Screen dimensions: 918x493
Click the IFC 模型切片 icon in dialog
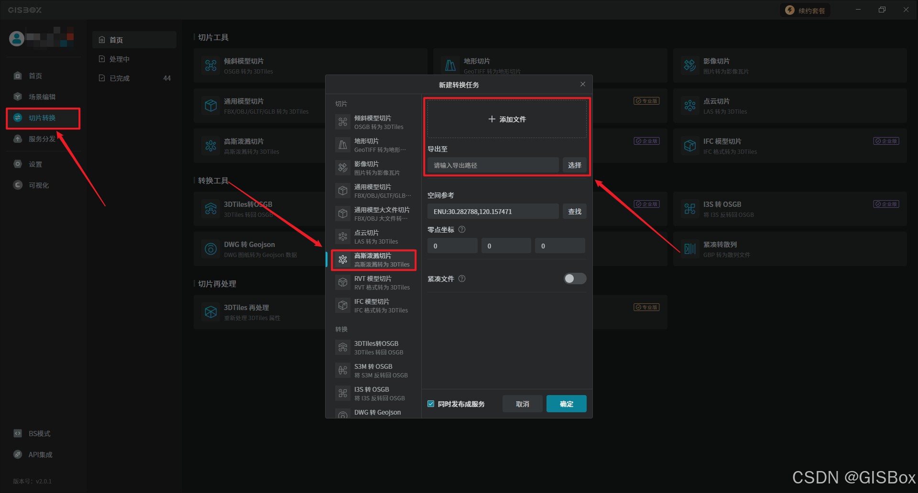(343, 305)
